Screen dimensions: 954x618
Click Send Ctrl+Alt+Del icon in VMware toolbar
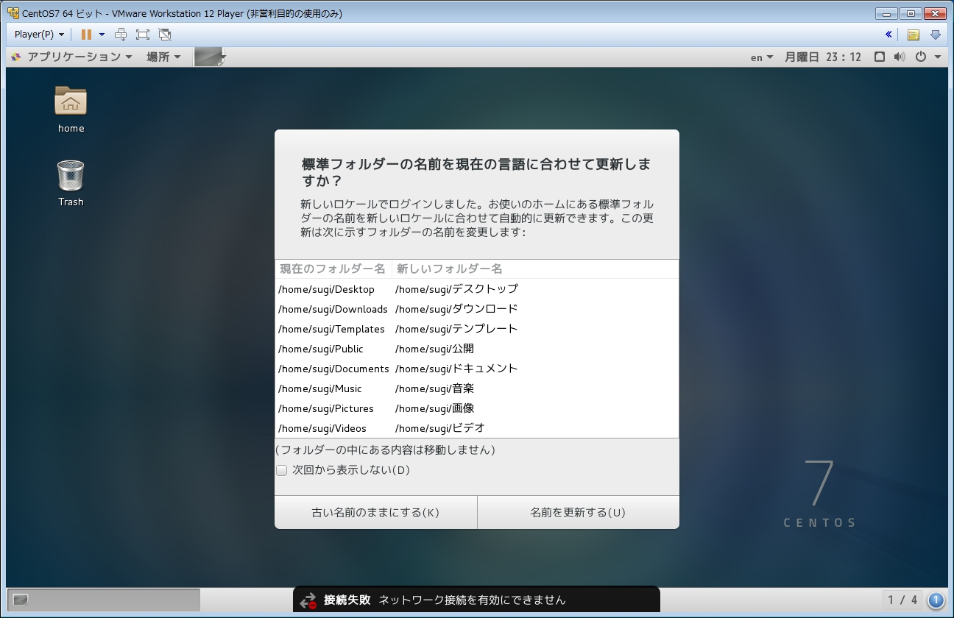[x=121, y=35]
